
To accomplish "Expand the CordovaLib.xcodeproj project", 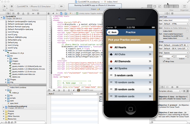I will (4, 107).
